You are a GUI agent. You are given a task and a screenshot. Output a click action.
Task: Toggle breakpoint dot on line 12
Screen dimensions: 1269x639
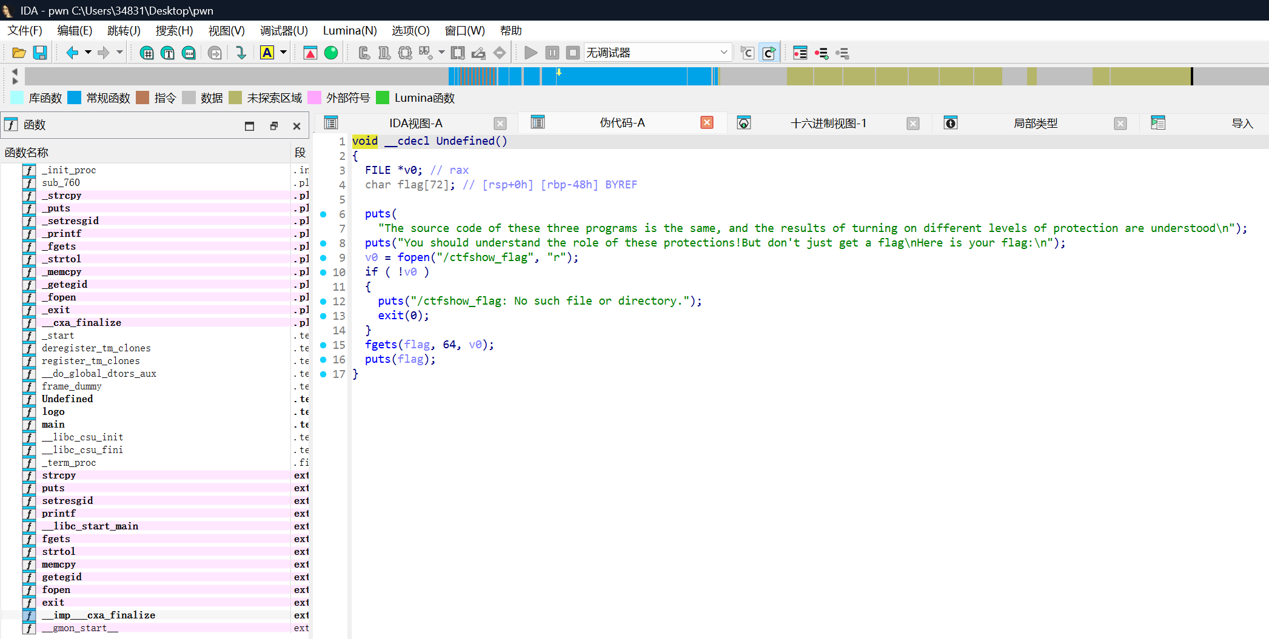click(x=323, y=301)
